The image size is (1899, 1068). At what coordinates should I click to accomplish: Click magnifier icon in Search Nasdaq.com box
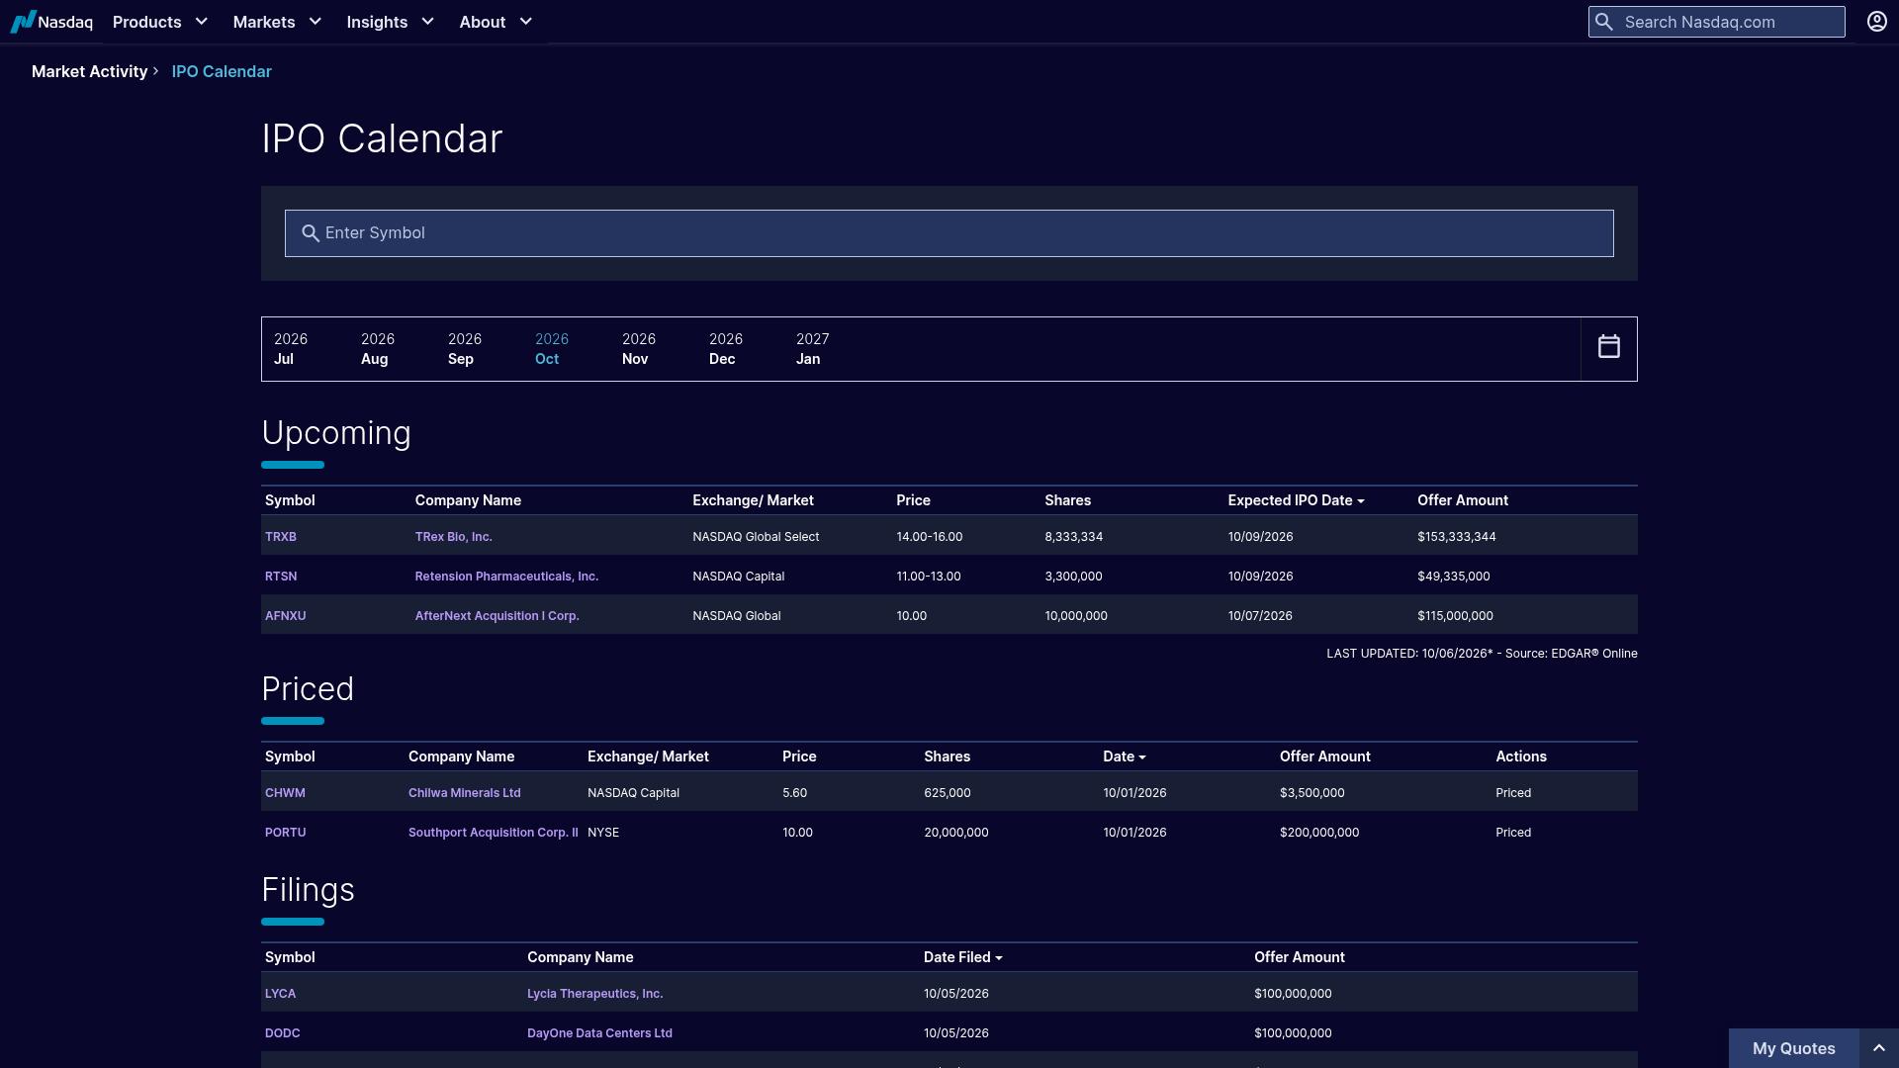coord(1604,22)
